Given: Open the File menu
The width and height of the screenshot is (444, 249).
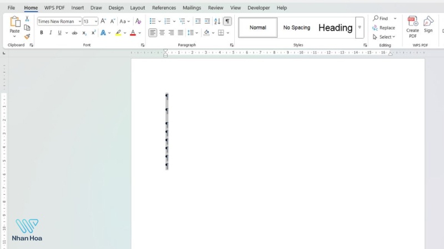Looking at the screenshot, I should pos(11,8).
